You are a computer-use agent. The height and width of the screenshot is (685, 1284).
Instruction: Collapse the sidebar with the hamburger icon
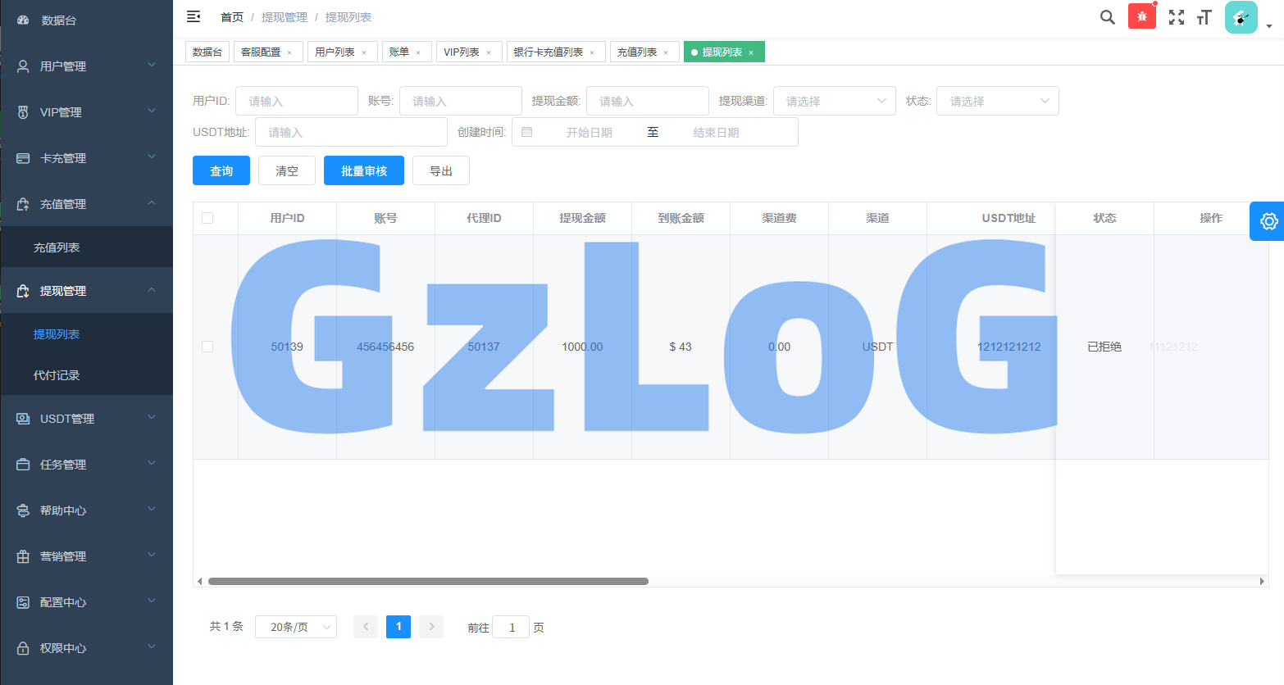(194, 16)
